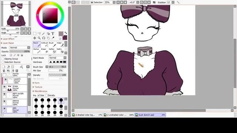
Task: Open the zoom percentage dropdown in toolbar
Action: coord(114,3)
